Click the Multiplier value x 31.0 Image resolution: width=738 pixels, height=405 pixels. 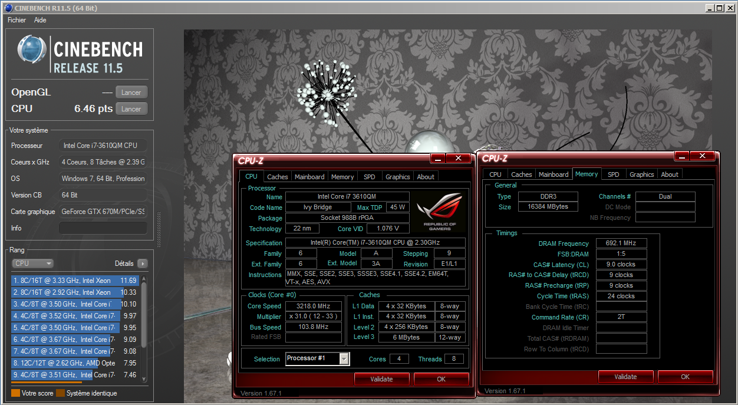pos(314,317)
